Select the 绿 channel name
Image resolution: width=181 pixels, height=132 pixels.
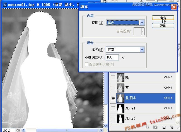pyautogui.click(x=127, y=77)
